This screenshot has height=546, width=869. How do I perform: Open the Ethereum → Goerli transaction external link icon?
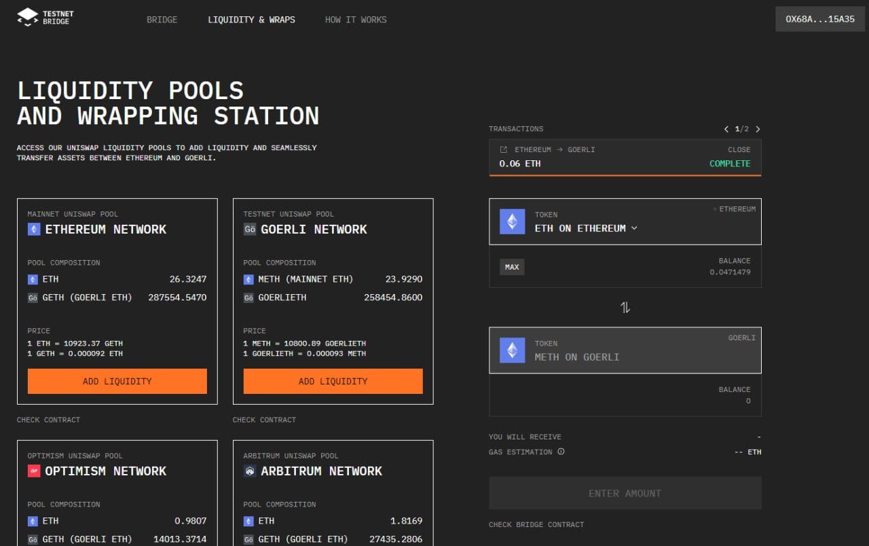coord(504,149)
